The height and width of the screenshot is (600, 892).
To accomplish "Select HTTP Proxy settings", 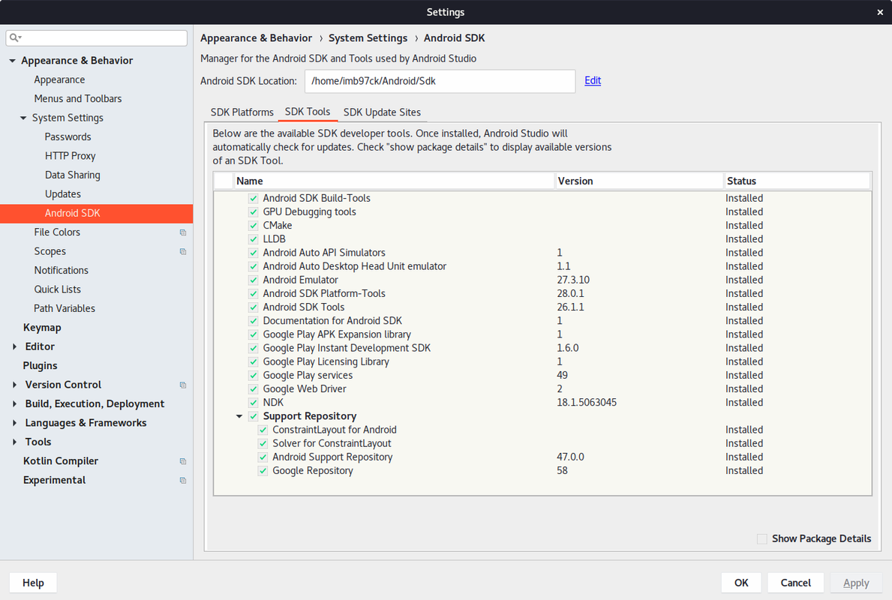I will click(70, 156).
